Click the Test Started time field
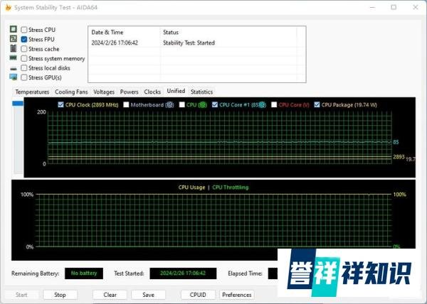This screenshot has height=304, width=427. pyautogui.click(x=183, y=273)
